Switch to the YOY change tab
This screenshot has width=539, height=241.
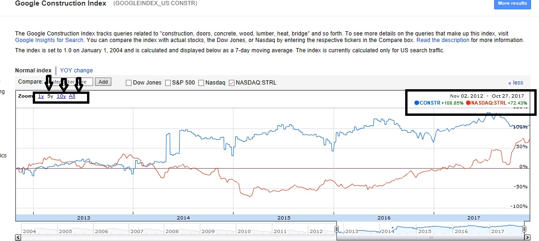(x=76, y=71)
